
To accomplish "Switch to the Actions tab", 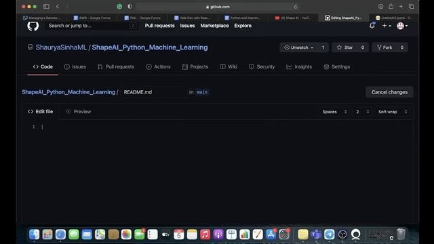I will pos(158,66).
